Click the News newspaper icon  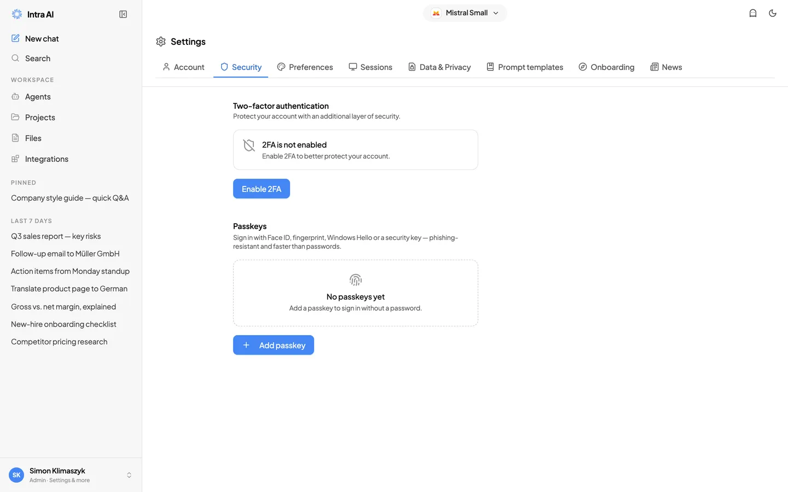tap(654, 67)
